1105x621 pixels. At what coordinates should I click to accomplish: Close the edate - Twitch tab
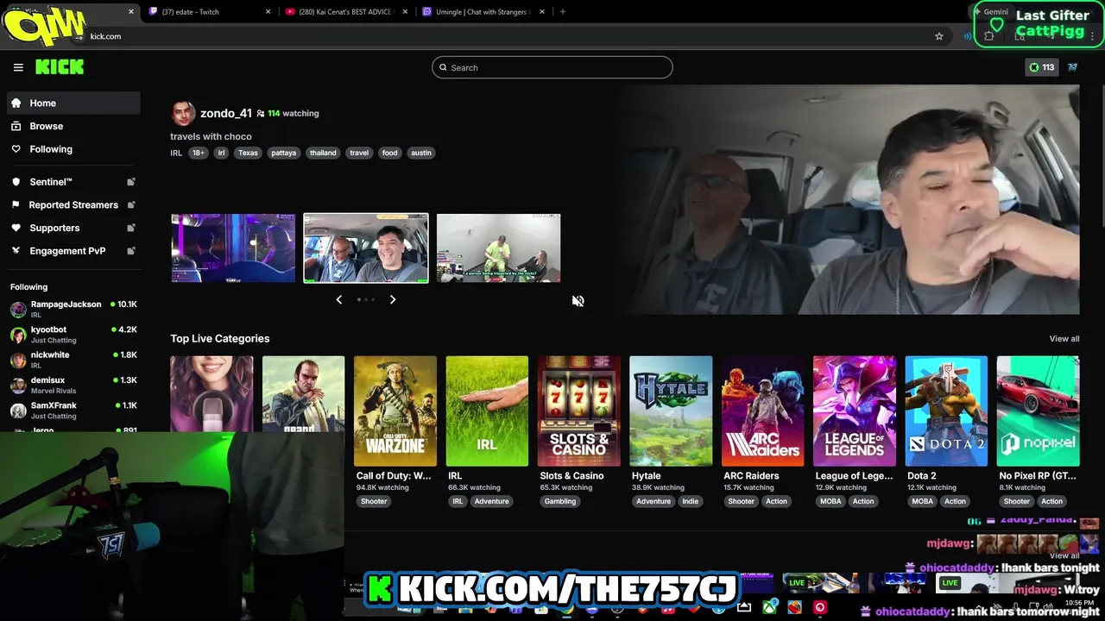pos(268,12)
